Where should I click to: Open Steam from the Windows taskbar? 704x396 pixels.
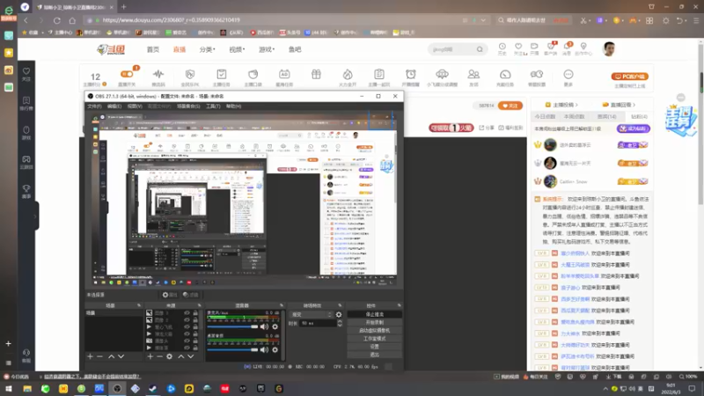[152, 388]
